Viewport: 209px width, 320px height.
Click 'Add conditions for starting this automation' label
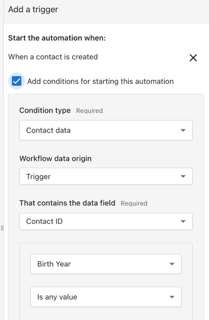click(x=100, y=81)
